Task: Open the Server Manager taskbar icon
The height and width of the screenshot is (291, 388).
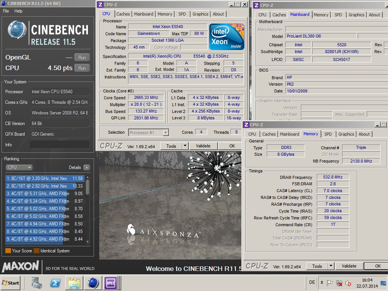Action: [37, 283]
